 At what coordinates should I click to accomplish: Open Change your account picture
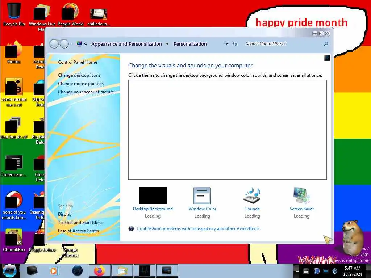tap(86, 92)
